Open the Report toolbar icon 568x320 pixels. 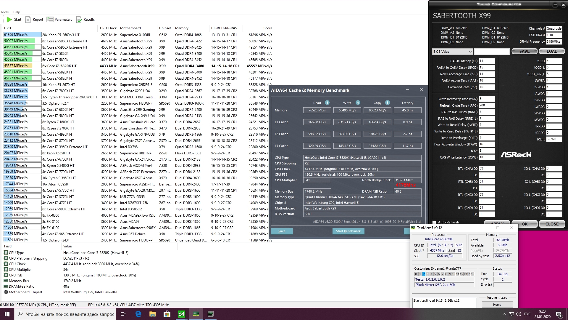pos(28,20)
